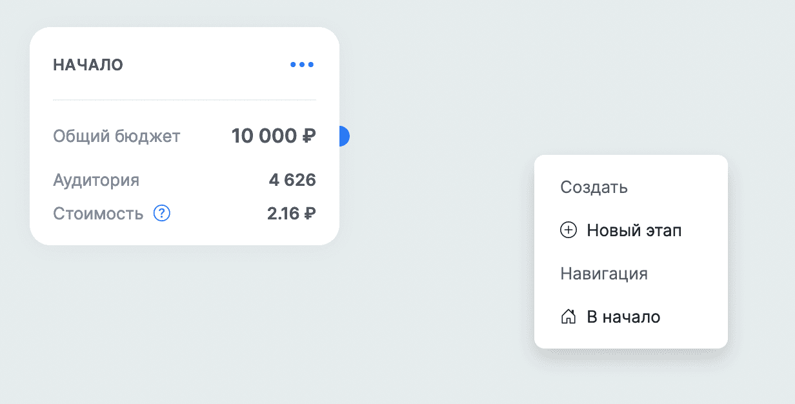Select the Новый этап menu item
Screen dimensions: 795x404
click(x=634, y=230)
